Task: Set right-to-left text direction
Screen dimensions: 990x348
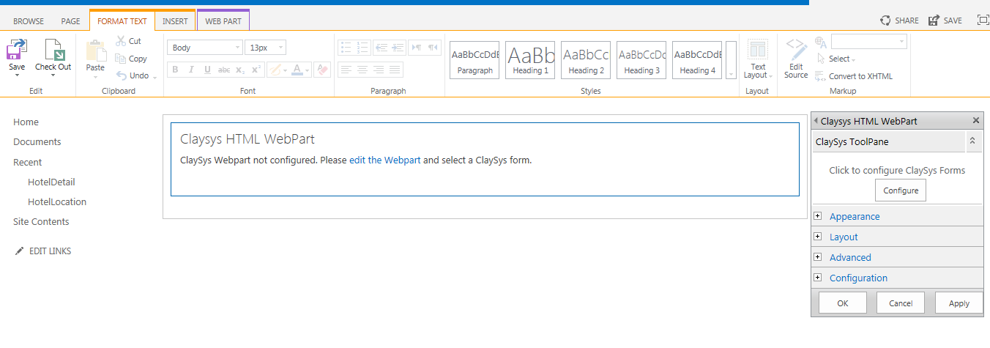Action: 433,48
